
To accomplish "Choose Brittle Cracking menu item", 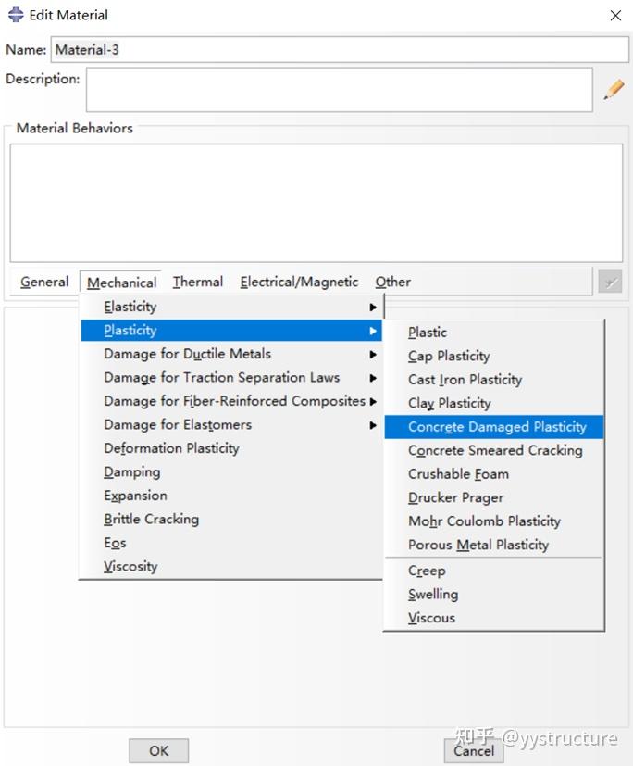I will click(151, 520).
